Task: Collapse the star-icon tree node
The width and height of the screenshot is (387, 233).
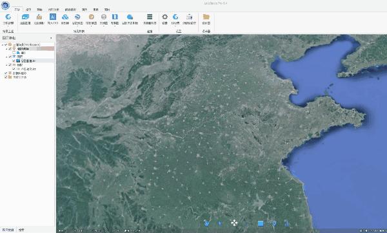Action: coord(6,57)
